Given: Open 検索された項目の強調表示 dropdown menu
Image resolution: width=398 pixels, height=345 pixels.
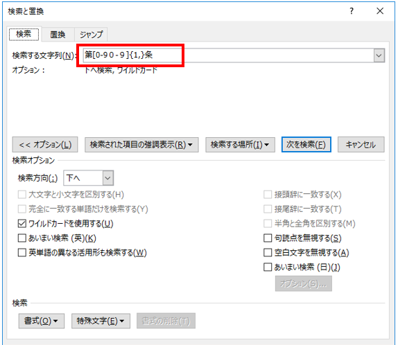Looking at the screenshot, I should point(141,145).
